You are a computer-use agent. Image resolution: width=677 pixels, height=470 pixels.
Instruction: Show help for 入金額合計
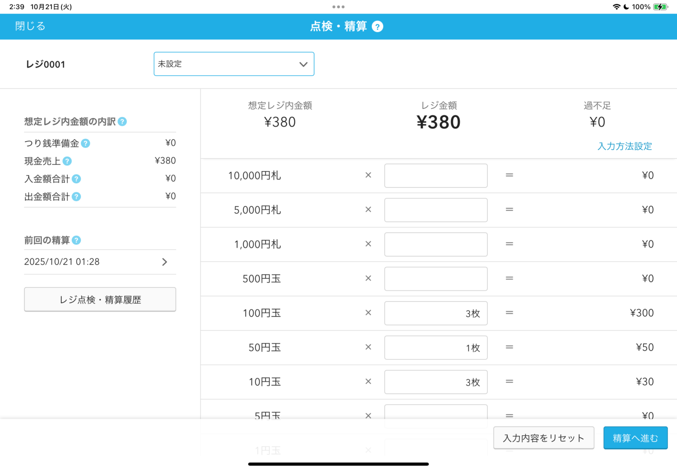click(x=77, y=179)
